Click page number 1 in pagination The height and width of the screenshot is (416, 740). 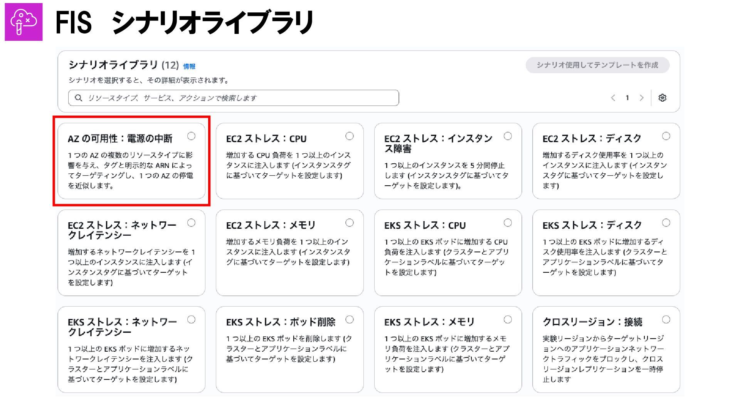[627, 98]
